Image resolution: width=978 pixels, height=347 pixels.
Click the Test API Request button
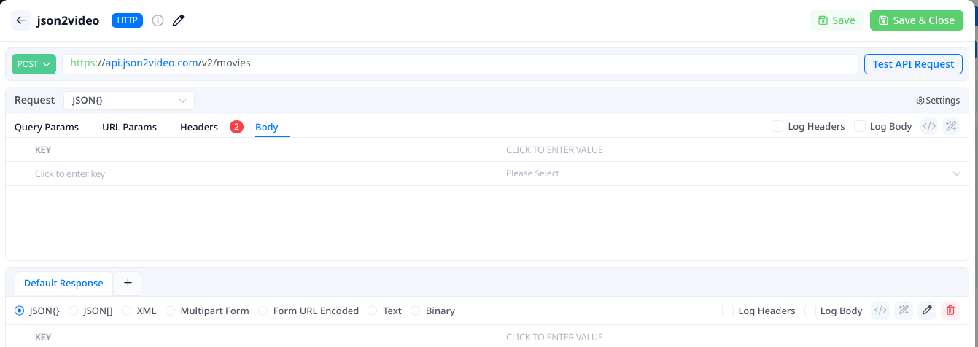click(913, 64)
